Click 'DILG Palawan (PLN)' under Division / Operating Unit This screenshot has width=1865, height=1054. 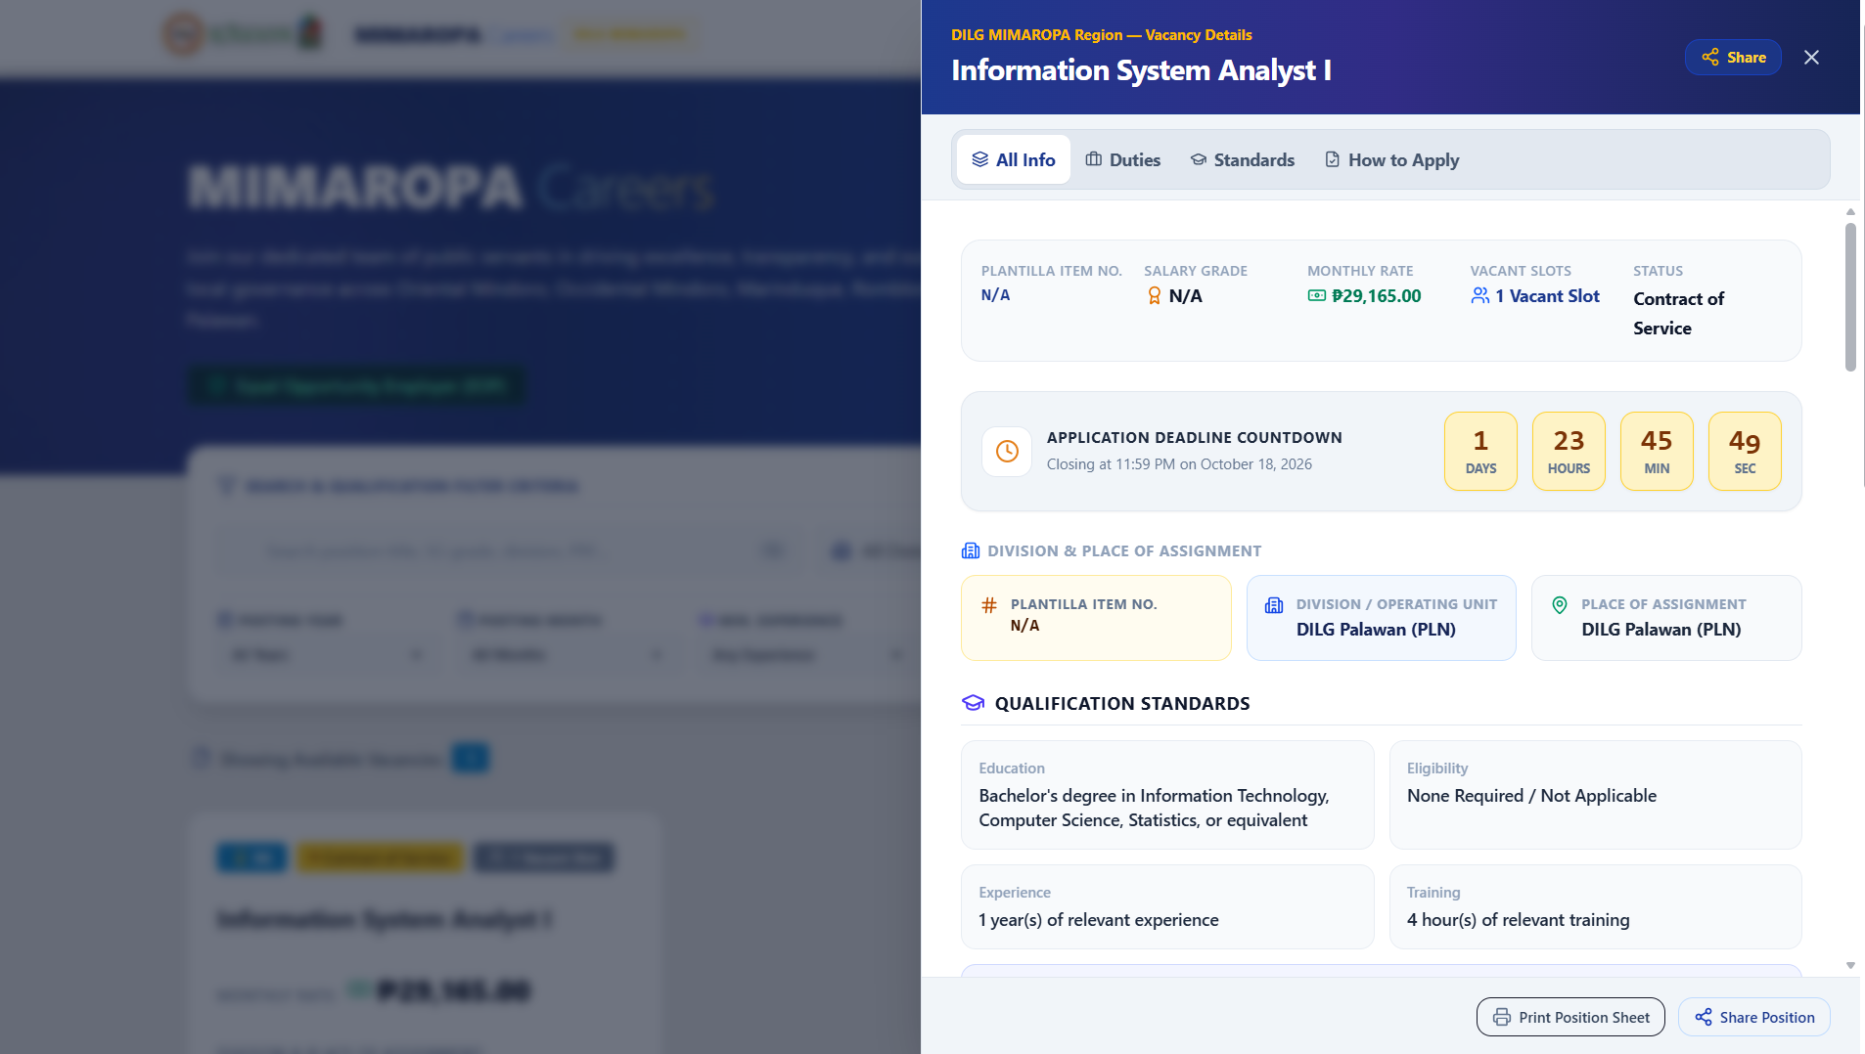1376,630
